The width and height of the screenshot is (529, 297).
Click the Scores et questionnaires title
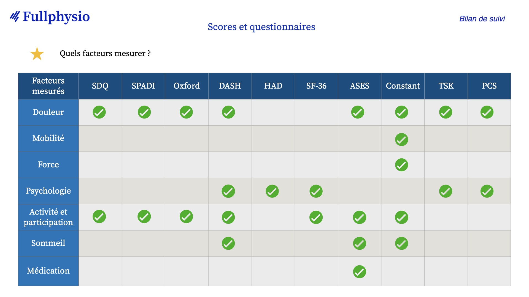coord(261,27)
